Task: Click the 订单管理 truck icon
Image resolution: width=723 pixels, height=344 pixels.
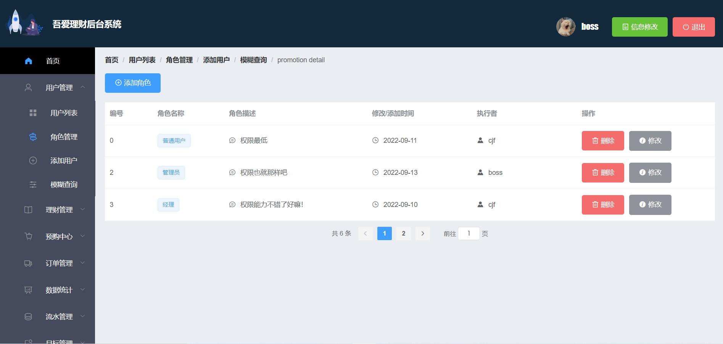Action: click(28, 263)
